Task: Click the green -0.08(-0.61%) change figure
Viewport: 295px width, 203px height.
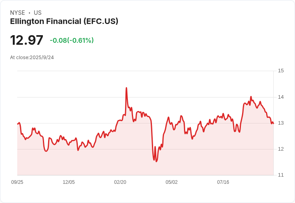Action: coord(72,40)
